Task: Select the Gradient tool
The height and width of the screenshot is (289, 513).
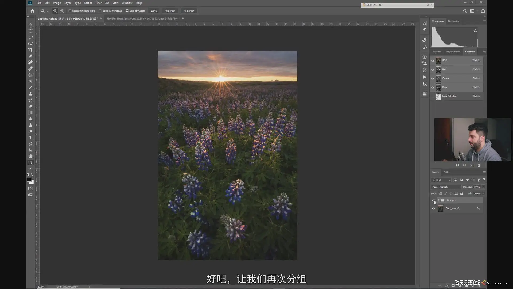Action: click(x=30, y=113)
